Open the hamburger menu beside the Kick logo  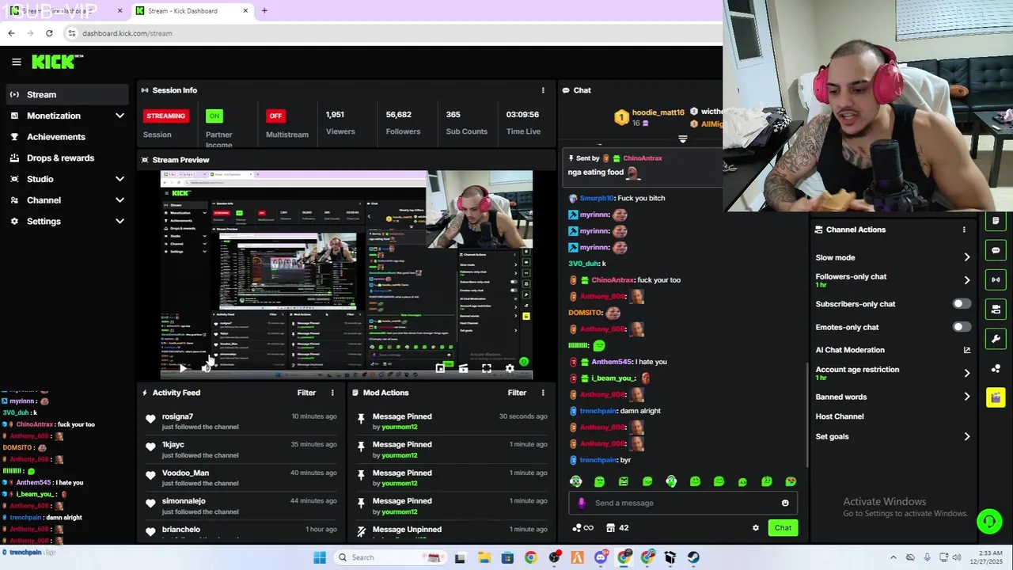16,62
